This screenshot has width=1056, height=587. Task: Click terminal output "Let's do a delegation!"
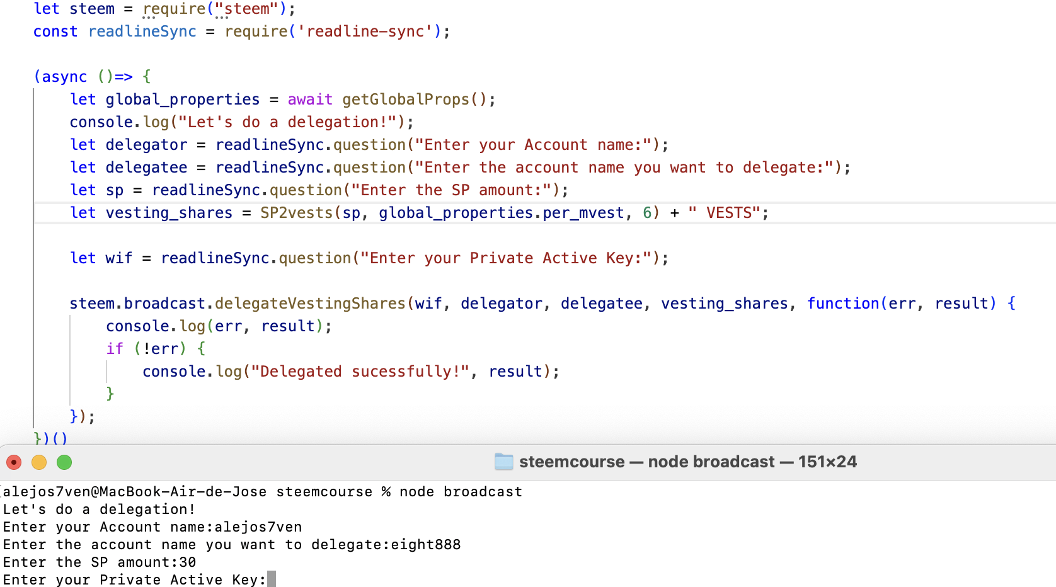pos(99,510)
